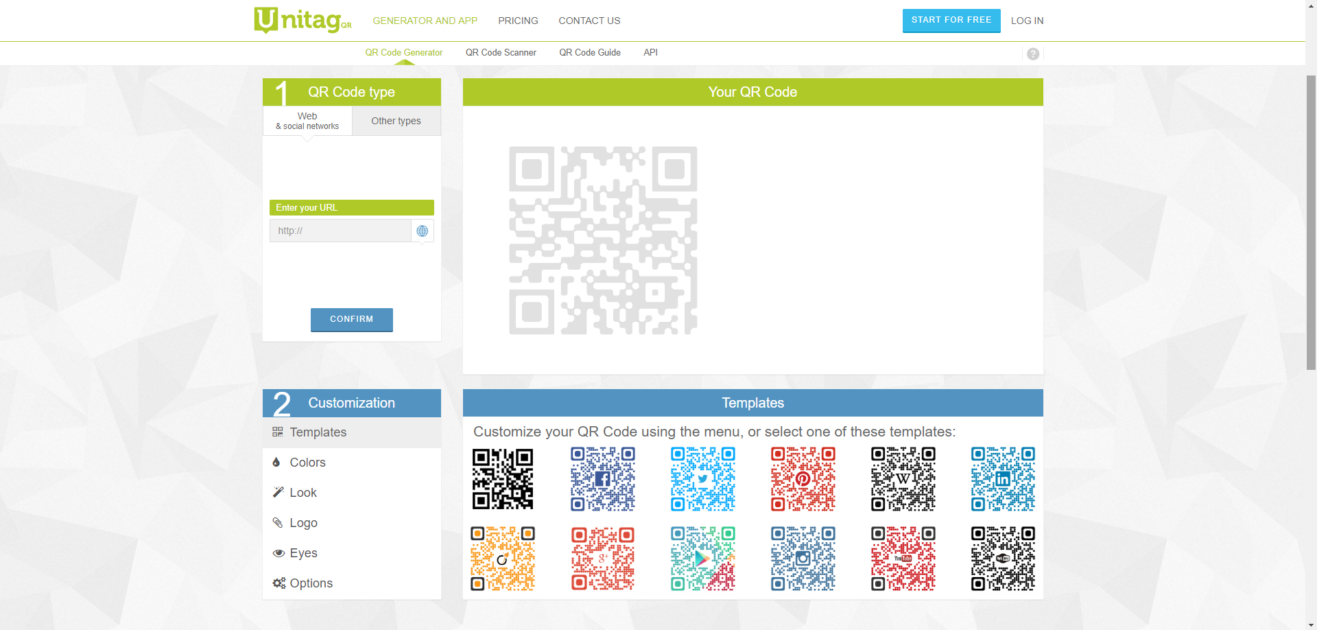
Task: Open the API page
Action: coord(650,52)
